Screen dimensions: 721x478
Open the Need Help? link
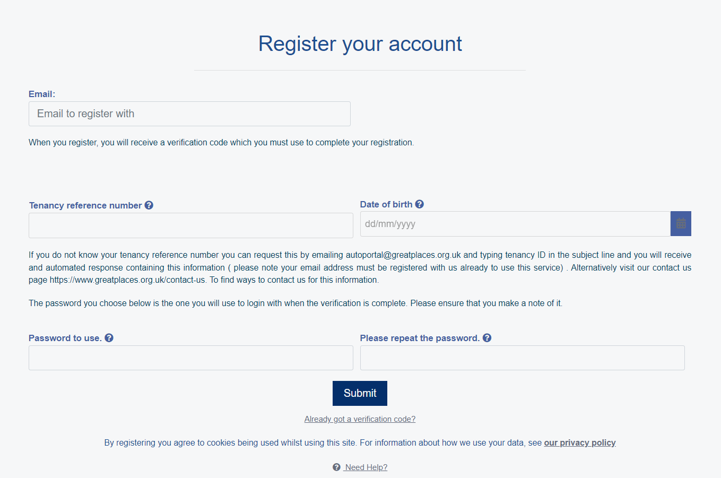tap(366, 467)
